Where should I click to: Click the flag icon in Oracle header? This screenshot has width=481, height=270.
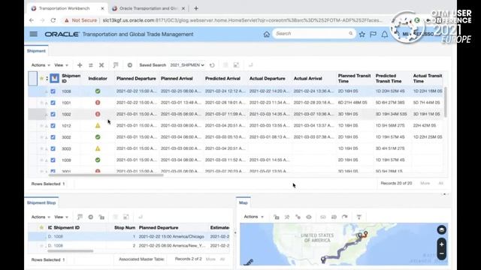coord(373,34)
